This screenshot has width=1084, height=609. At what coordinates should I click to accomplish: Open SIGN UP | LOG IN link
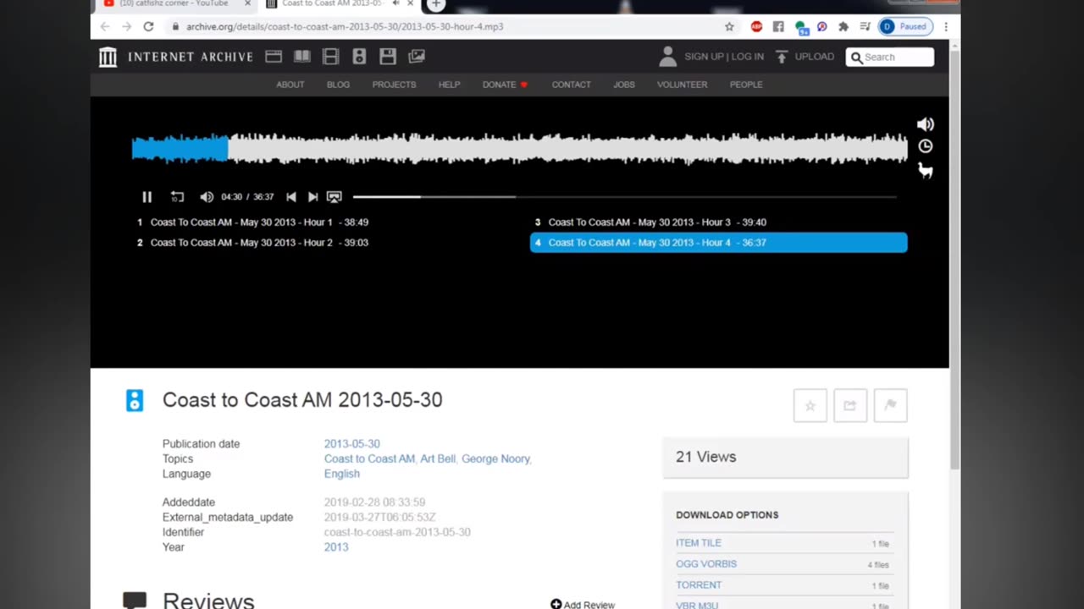pos(724,57)
